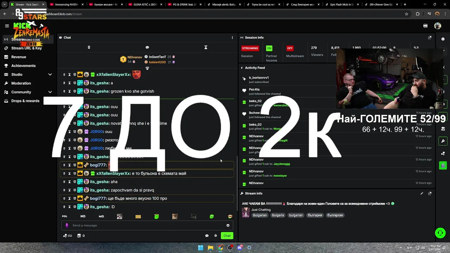Open Stream URL & Key page

[x=26, y=48]
